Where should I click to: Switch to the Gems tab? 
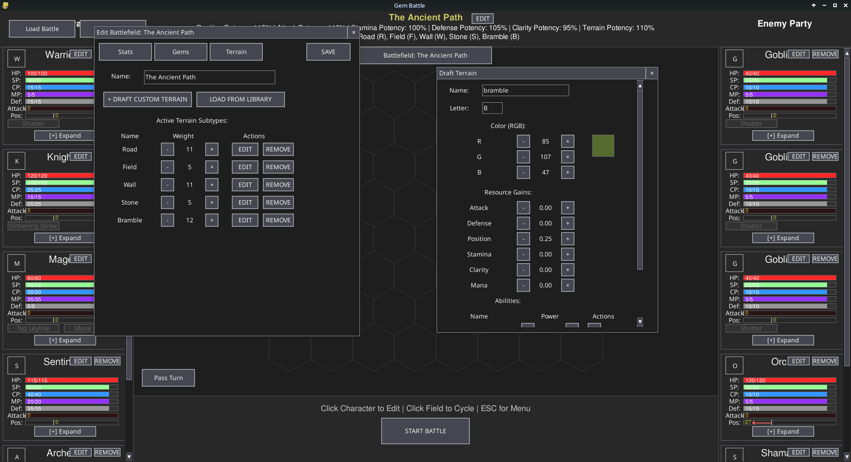180,52
